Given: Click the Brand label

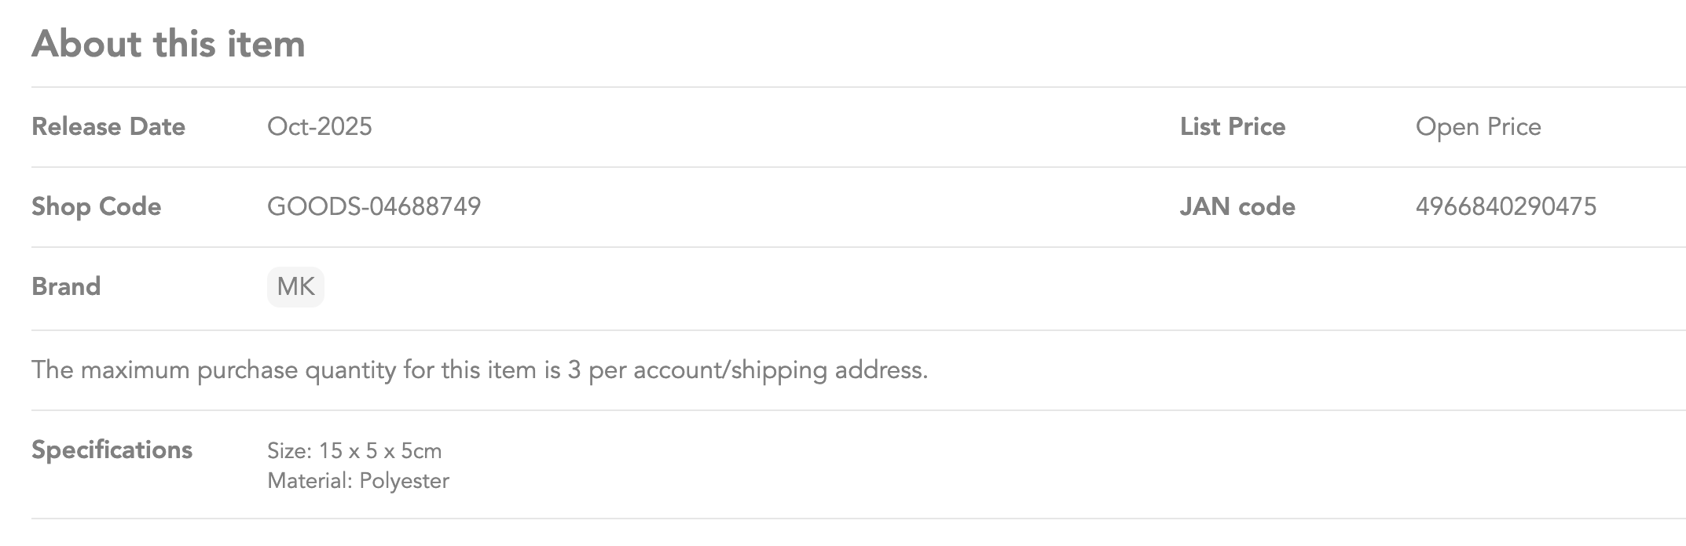Looking at the screenshot, I should (x=66, y=287).
